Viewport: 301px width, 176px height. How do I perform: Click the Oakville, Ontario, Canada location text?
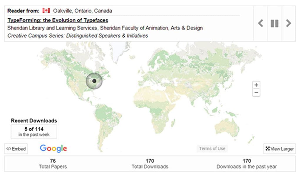82,11
